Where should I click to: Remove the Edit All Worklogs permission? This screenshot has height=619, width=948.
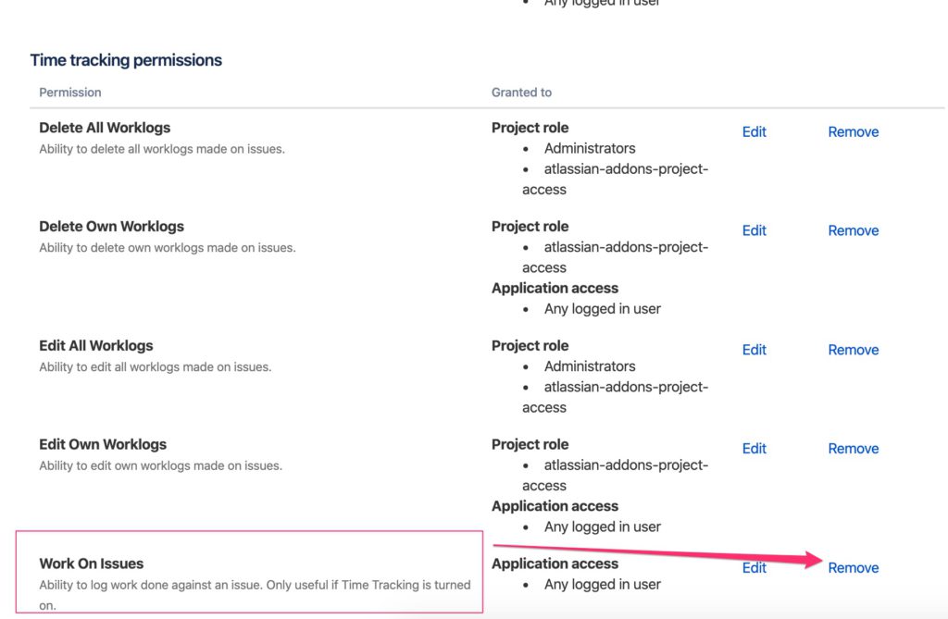[x=852, y=350]
